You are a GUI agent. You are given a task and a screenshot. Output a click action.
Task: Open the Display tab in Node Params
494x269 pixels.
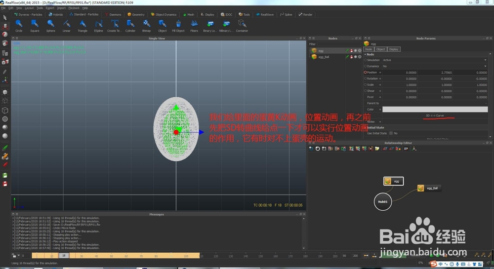pyautogui.click(x=394, y=49)
